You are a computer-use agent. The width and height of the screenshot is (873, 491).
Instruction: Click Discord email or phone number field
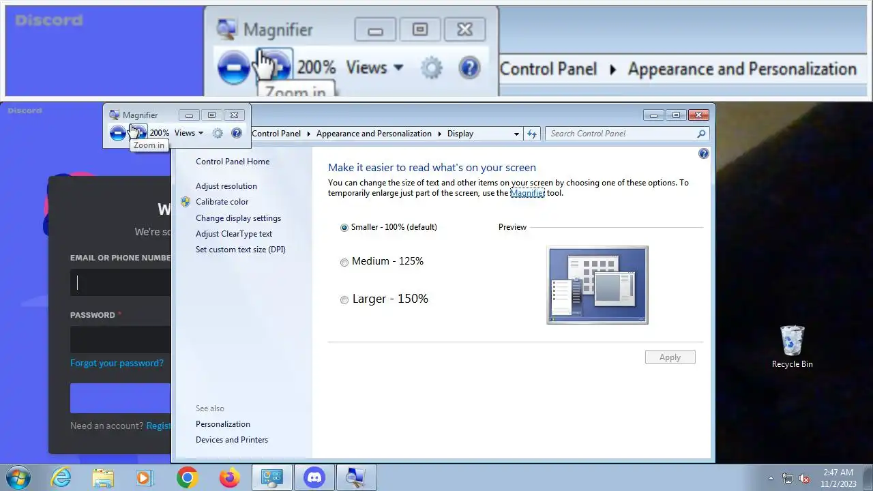pyautogui.click(x=121, y=283)
